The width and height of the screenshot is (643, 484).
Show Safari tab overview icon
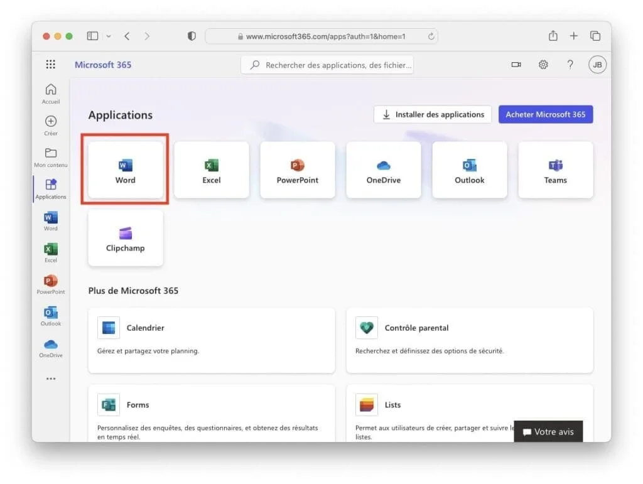coord(595,36)
